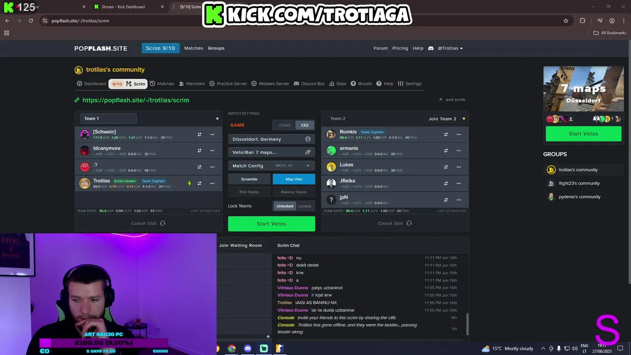Open three-dot menu on the ./ player row

[212, 167]
